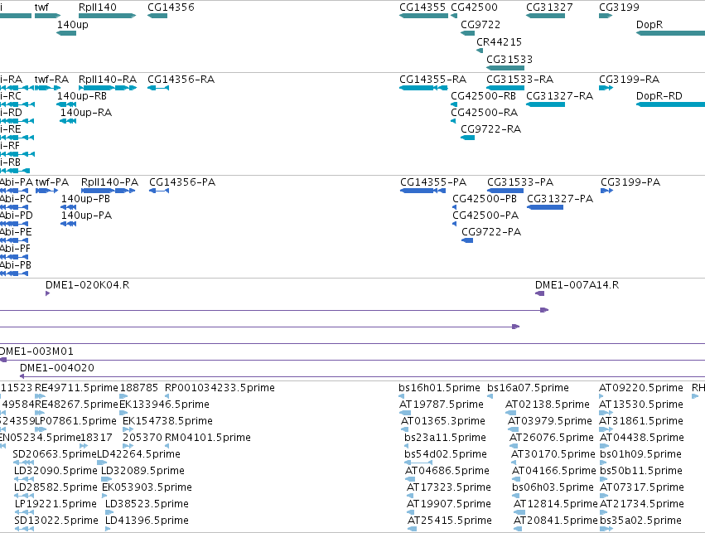705x533 pixels.
Task: Click the AT01365.3prime EST label
Action: pos(443,421)
